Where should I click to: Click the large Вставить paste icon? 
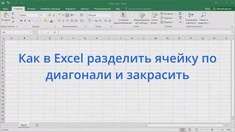[x=6, y=15]
